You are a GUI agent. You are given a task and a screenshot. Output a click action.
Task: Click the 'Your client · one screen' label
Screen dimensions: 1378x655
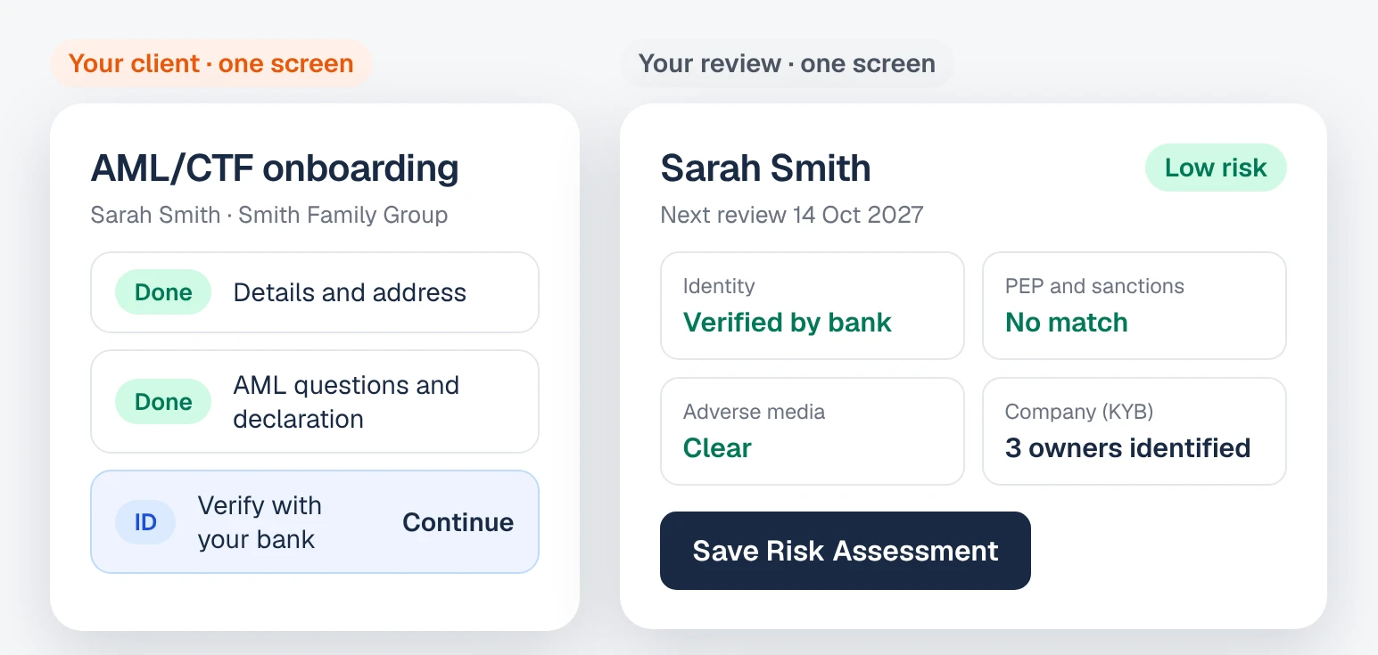210,63
